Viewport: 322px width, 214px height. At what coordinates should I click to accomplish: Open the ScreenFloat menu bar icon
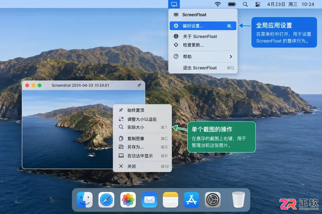pos(174,4)
